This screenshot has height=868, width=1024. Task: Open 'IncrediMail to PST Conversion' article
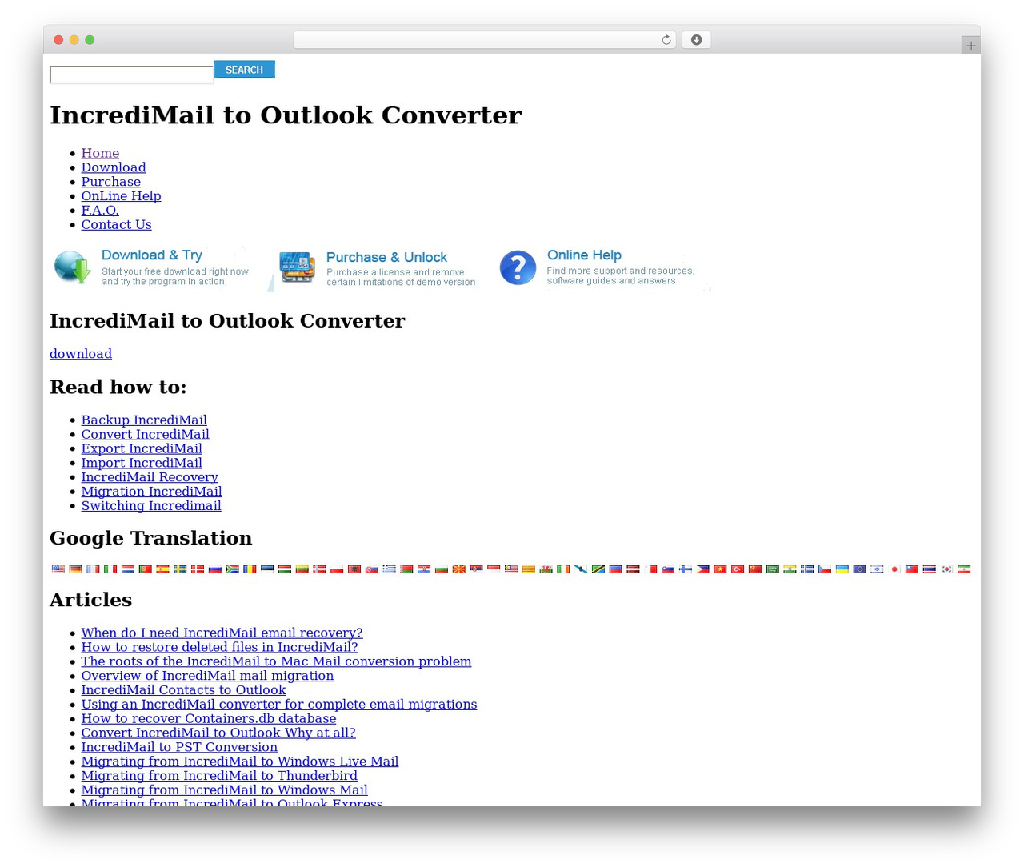click(x=180, y=747)
